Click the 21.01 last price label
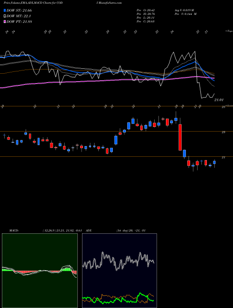Viewport: 233px width, 308px height. (x=219, y=100)
